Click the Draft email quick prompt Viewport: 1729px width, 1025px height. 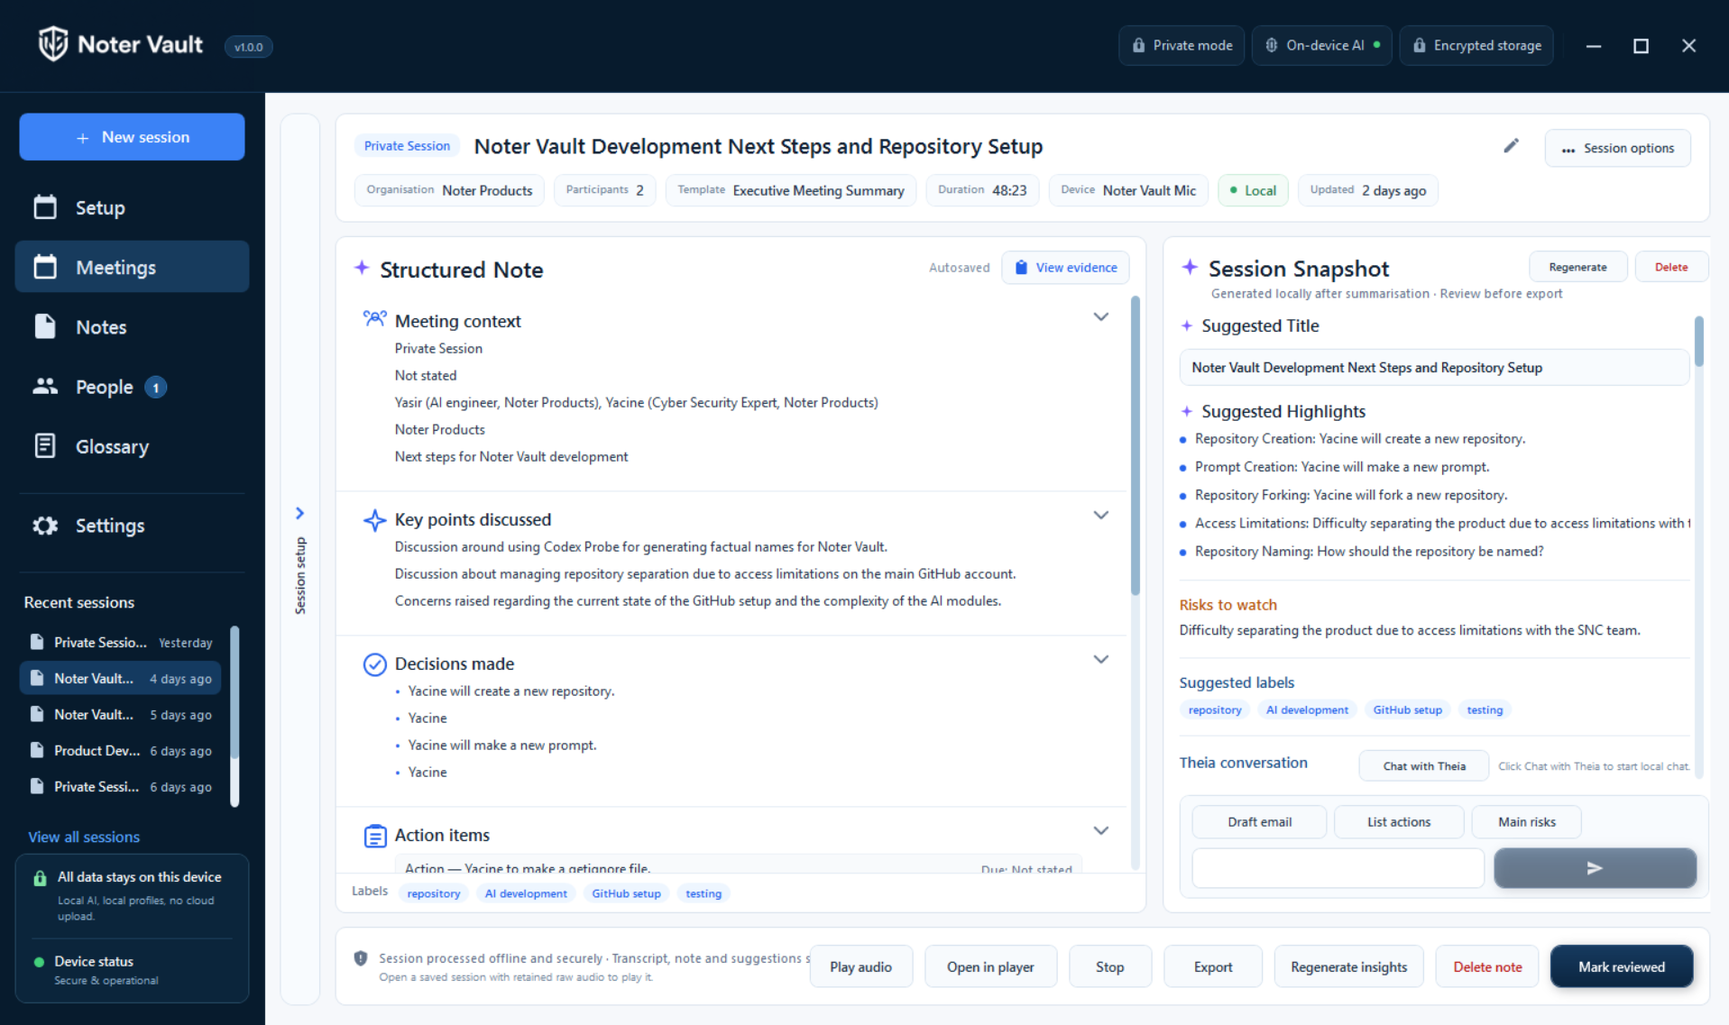[1259, 822]
